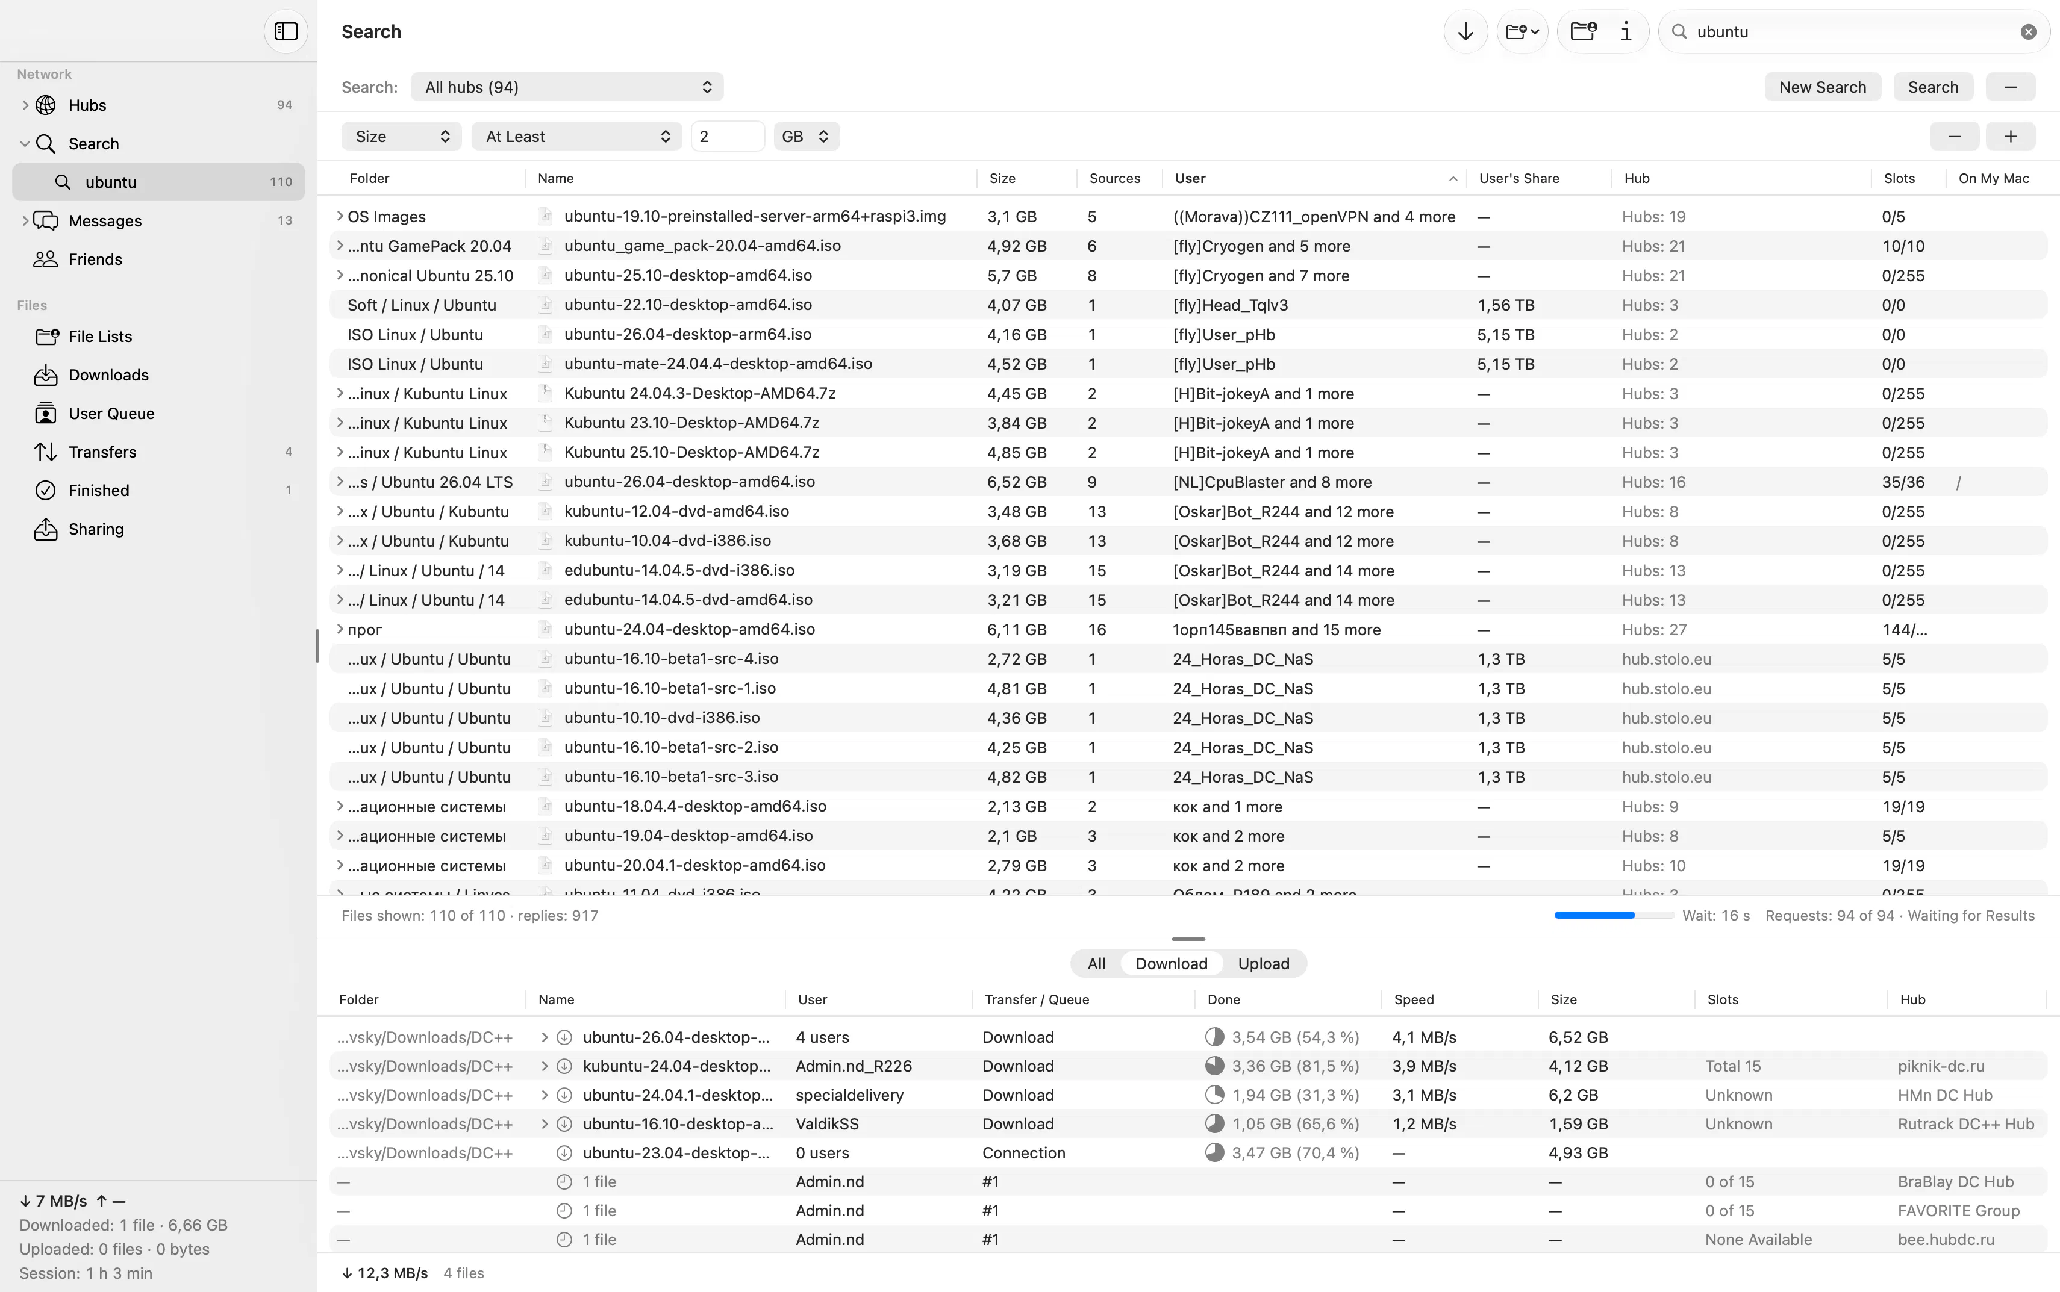Clear the ubuntu search field text
Image resolution: width=2060 pixels, height=1292 pixels.
coord(2027,32)
